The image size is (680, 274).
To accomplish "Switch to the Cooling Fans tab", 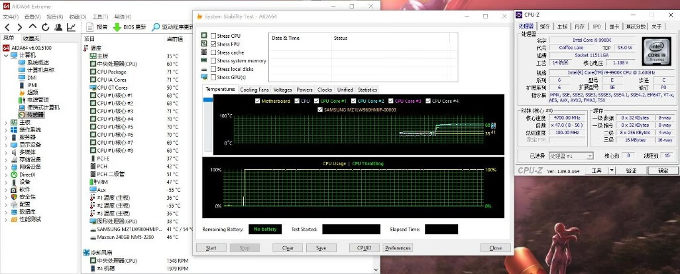I will click(255, 90).
